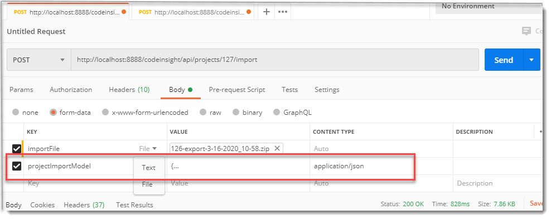Open the No Environment selector
Image resolution: width=551 pixels, height=219 pixels.
(489, 7)
